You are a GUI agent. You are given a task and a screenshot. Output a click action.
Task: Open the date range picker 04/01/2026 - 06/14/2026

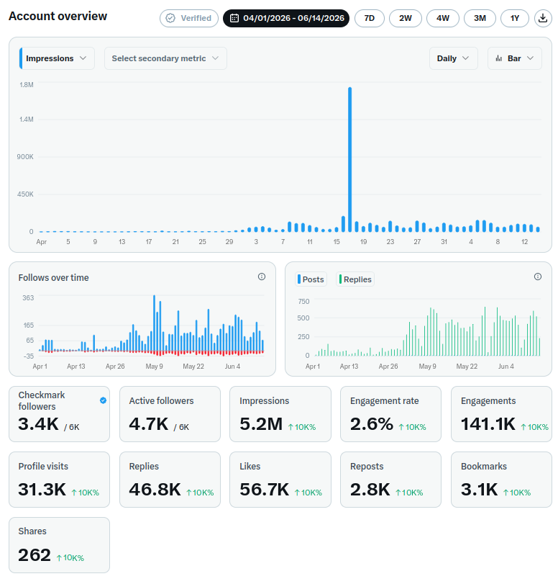(286, 18)
